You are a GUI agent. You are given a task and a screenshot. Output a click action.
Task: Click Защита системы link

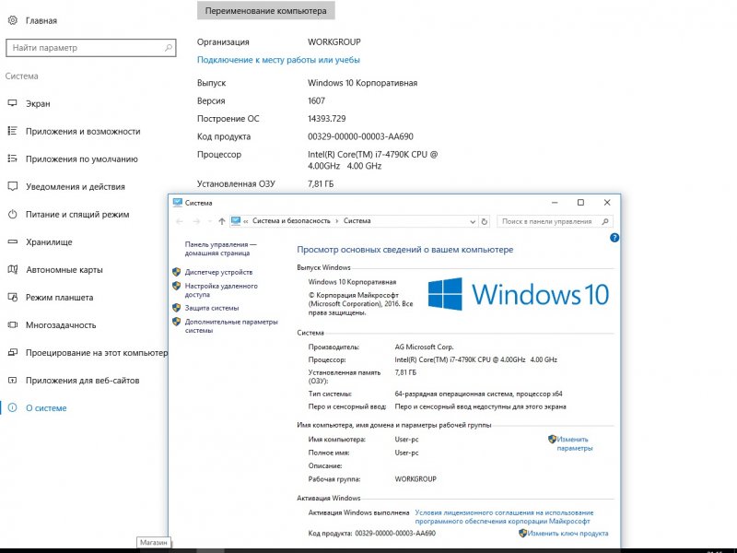[x=212, y=308]
